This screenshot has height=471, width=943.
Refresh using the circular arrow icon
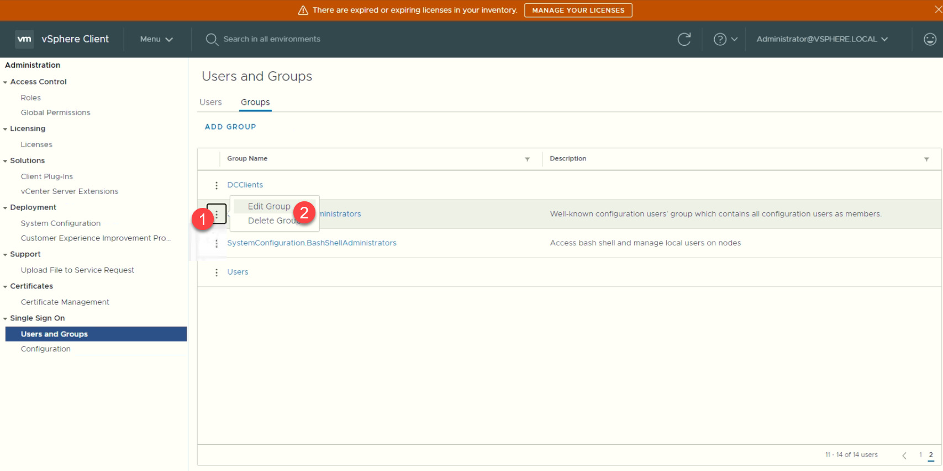pyautogui.click(x=684, y=39)
